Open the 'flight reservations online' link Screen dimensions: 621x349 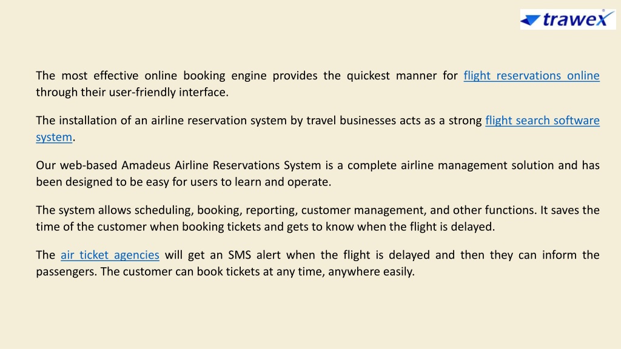pyautogui.click(x=531, y=76)
